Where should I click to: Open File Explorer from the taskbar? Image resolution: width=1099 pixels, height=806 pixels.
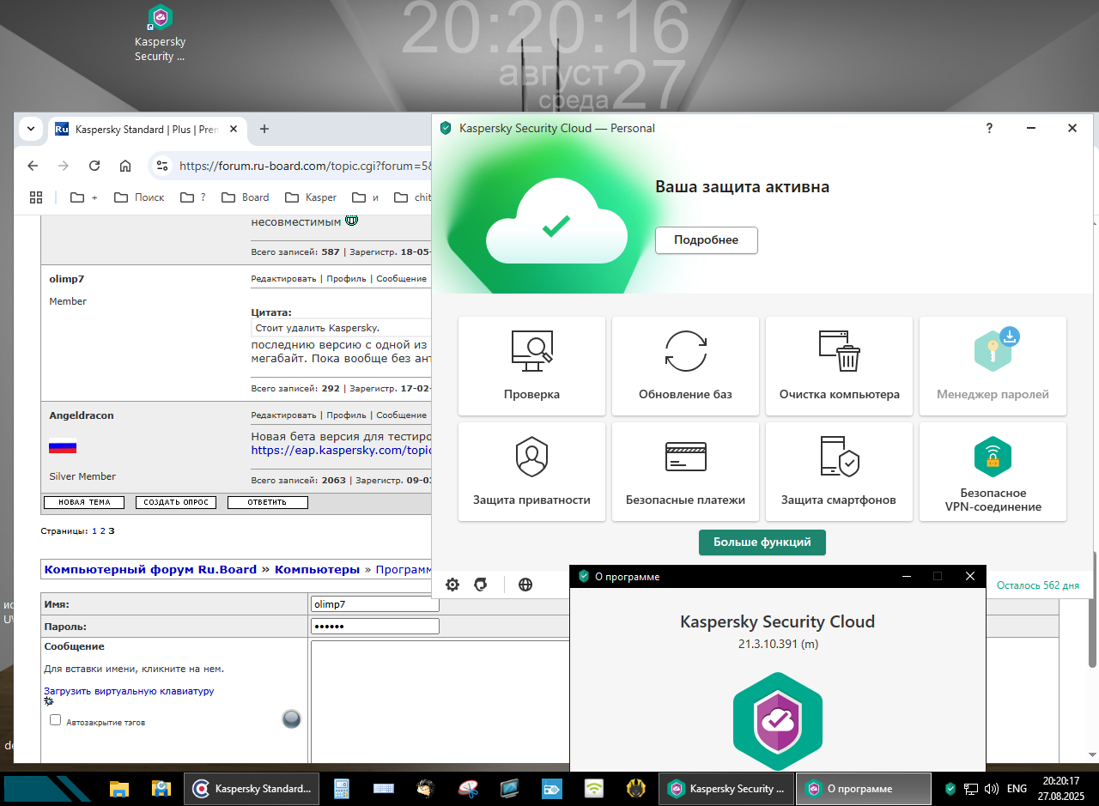pyautogui.click(x=118, y=788)
